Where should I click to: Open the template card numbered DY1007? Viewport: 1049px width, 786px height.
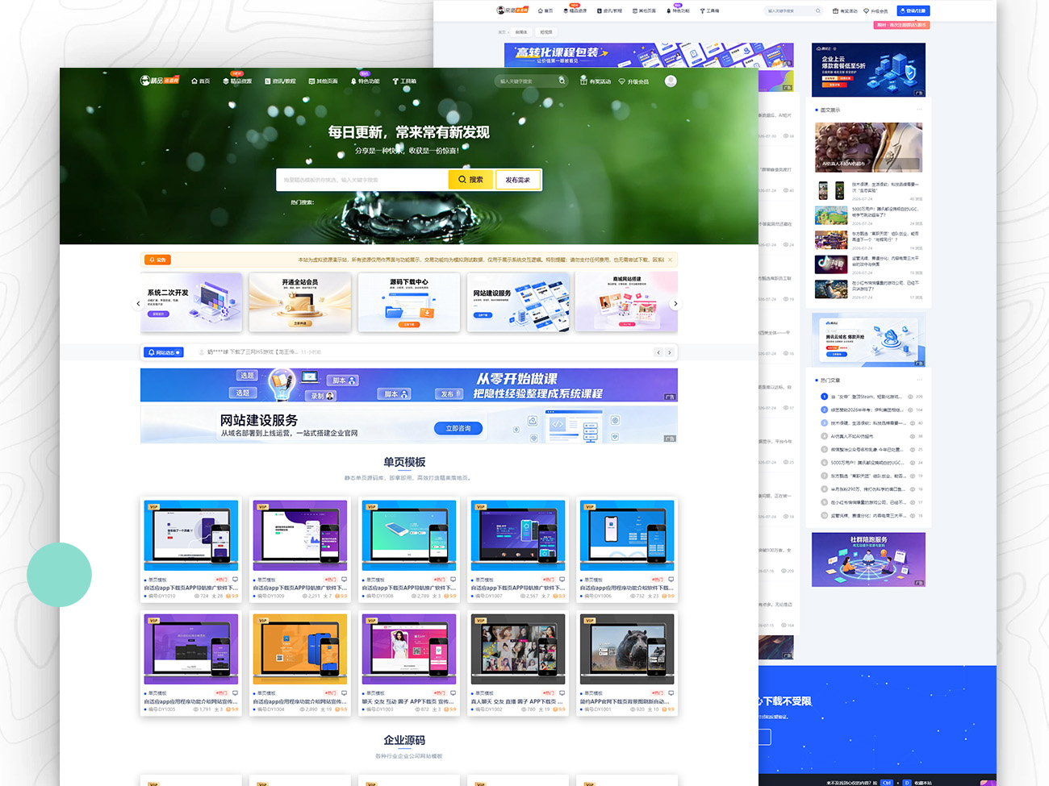pyautogui.click(x=518, y=550)
